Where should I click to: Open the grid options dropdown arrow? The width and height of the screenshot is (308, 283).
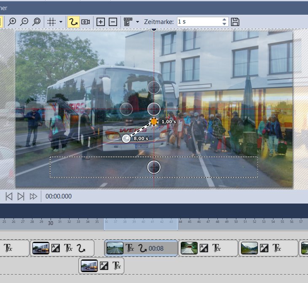61,22
